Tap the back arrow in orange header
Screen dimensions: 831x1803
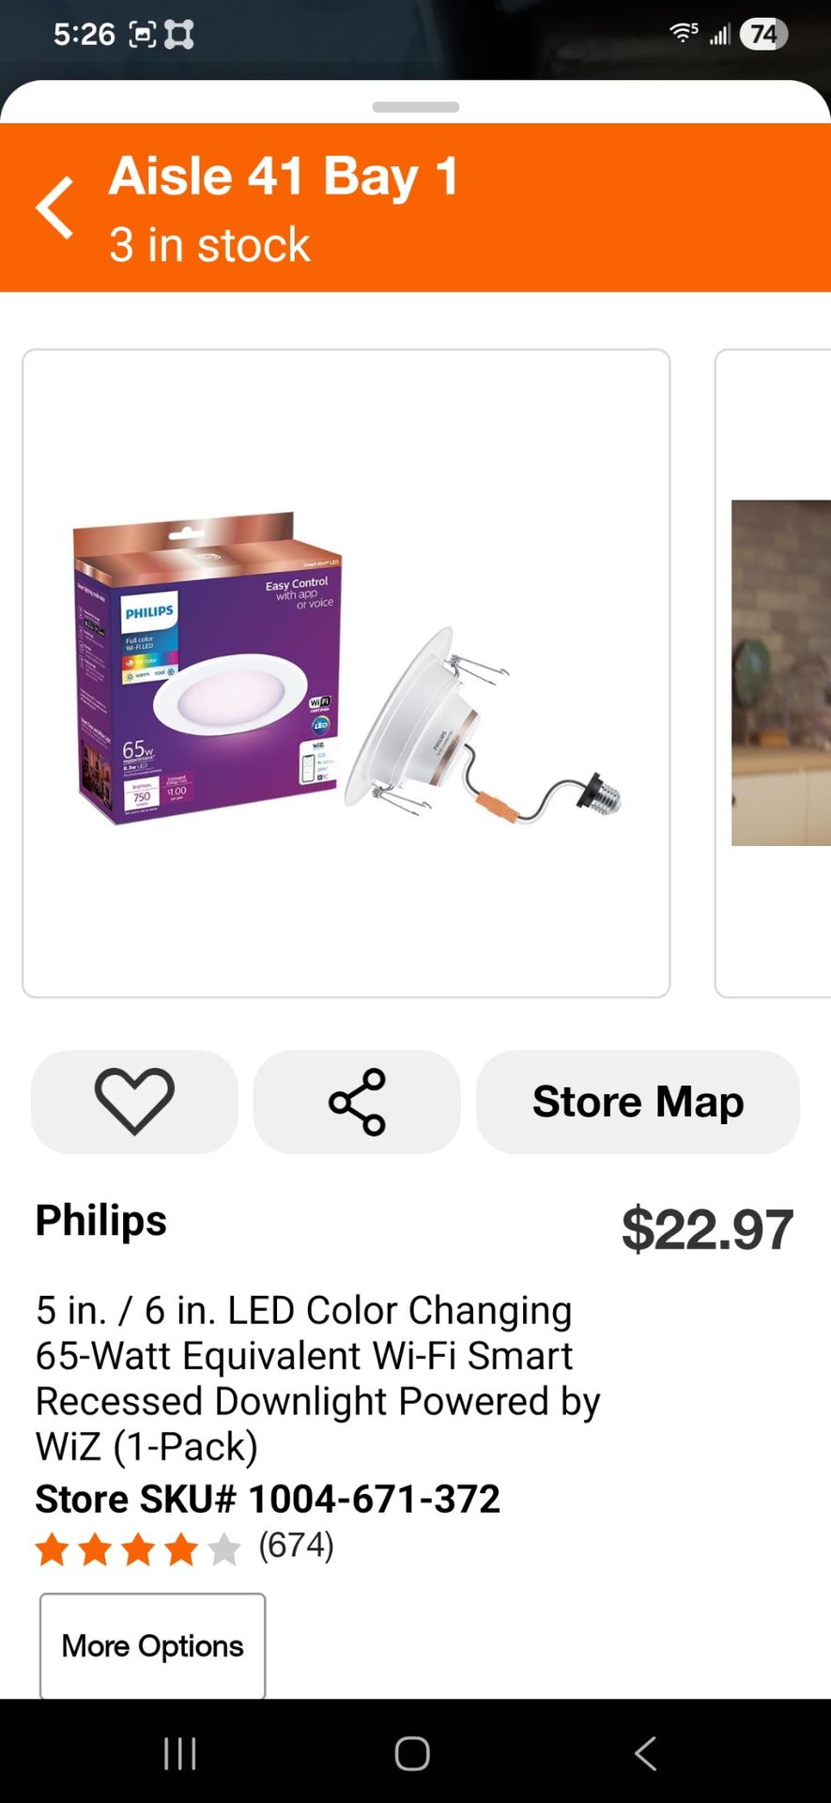coord(55,208)
